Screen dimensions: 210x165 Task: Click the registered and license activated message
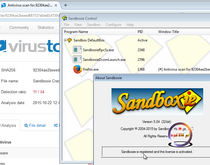click(x=157, y=152)
